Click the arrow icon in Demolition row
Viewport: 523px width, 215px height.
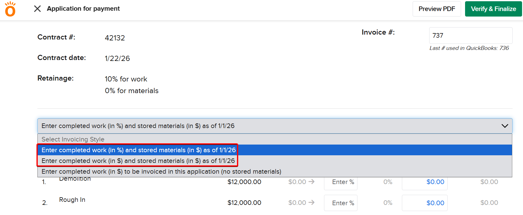coord(311,182)
